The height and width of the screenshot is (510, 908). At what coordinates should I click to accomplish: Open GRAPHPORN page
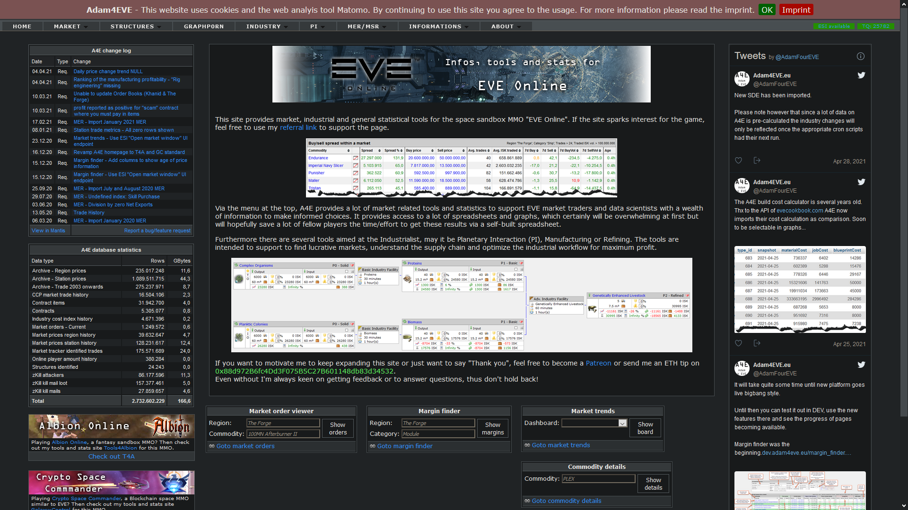coord(204,26)
